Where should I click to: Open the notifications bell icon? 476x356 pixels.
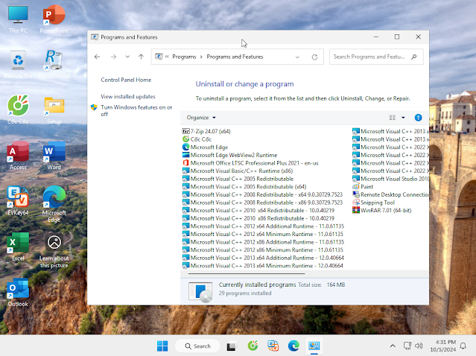[x=463, y=346]
